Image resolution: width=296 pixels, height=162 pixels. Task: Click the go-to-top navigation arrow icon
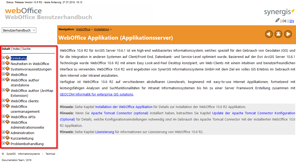(x=278, y=34)
